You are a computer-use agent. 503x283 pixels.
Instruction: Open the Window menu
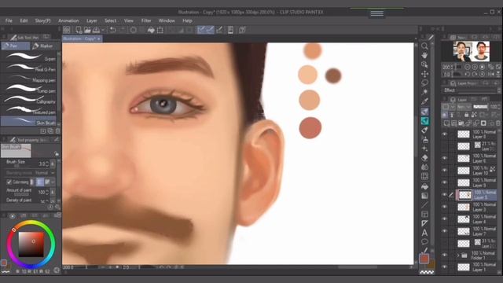(167, 20)
